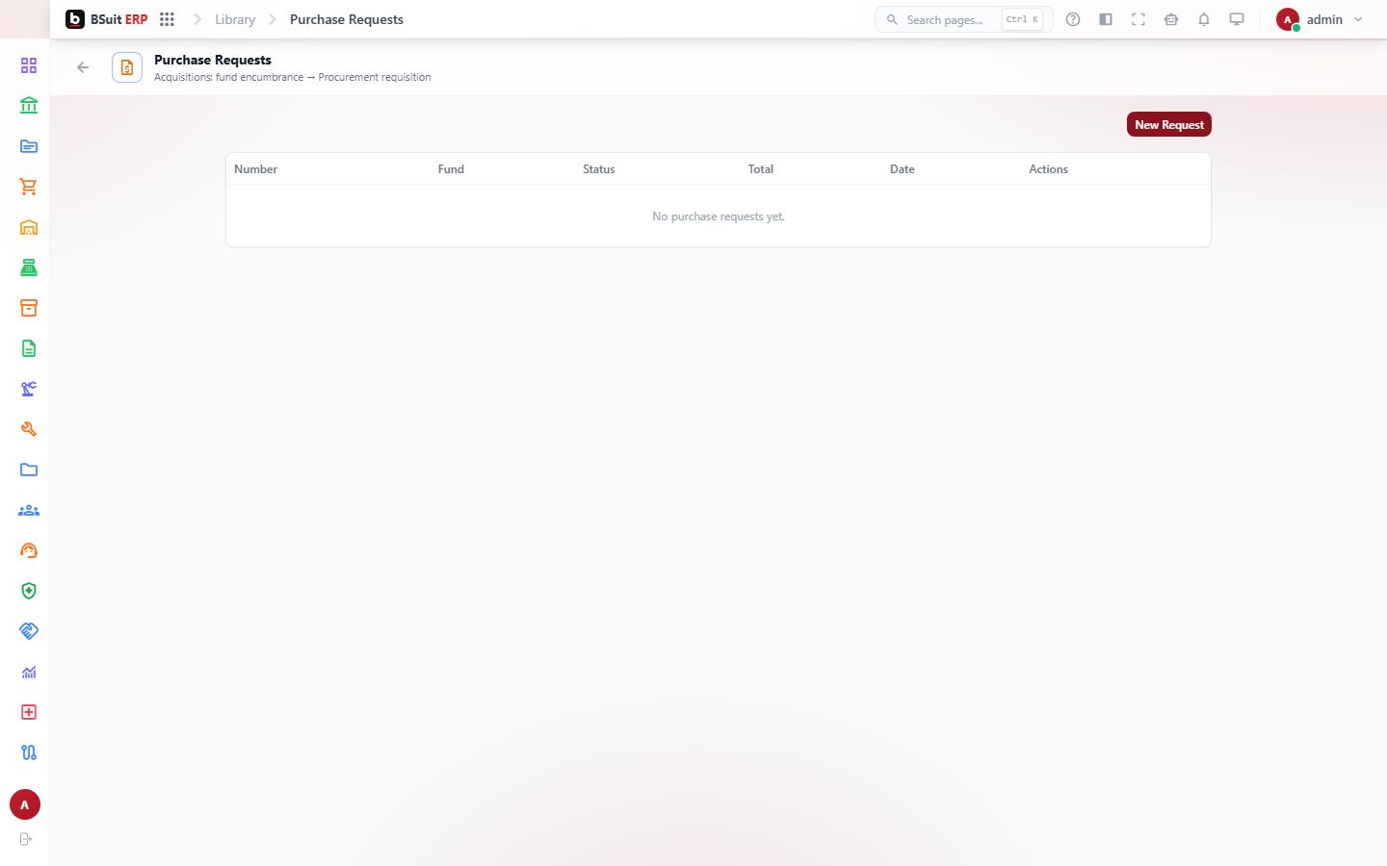Click the Purchase Requests page heading
This screenshot has height=866, width=1387.
click(213, 60)
